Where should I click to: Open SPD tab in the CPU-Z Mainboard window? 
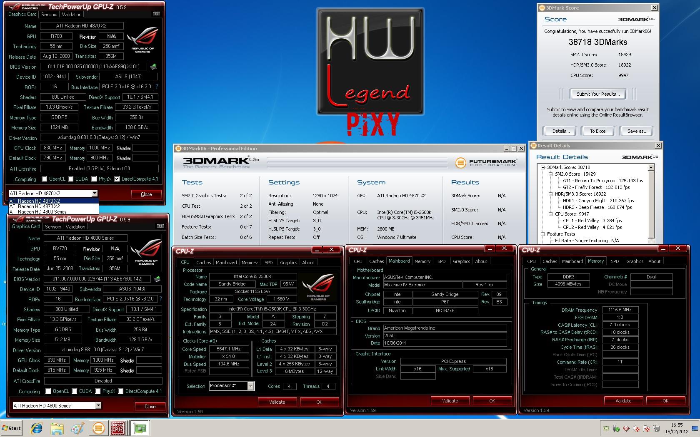pos(442,261)
